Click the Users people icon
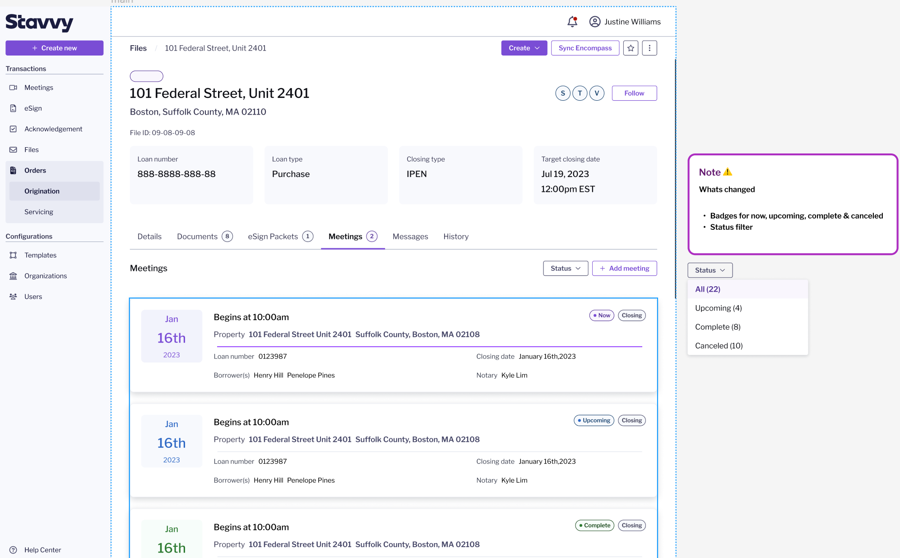 point(13,297)
